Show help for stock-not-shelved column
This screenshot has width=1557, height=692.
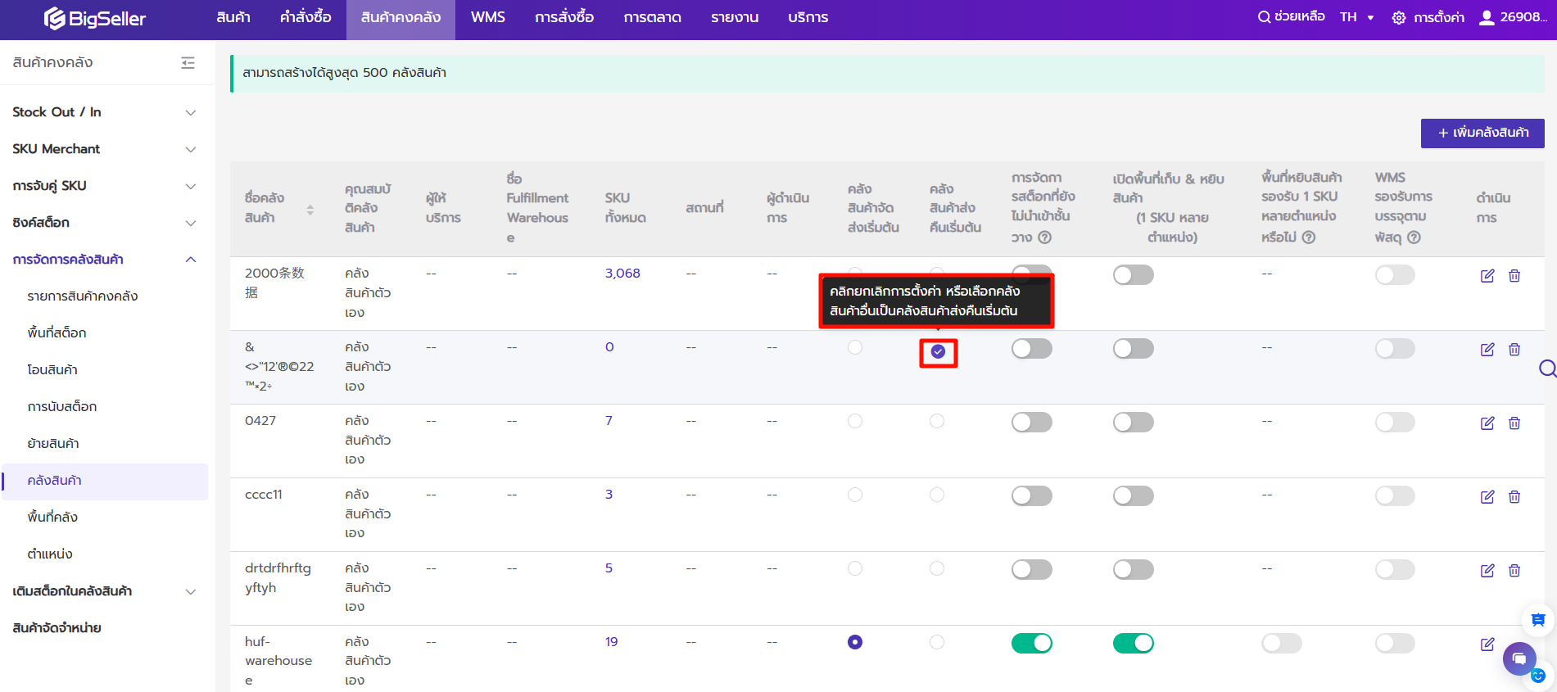[x=1044, y=237]
